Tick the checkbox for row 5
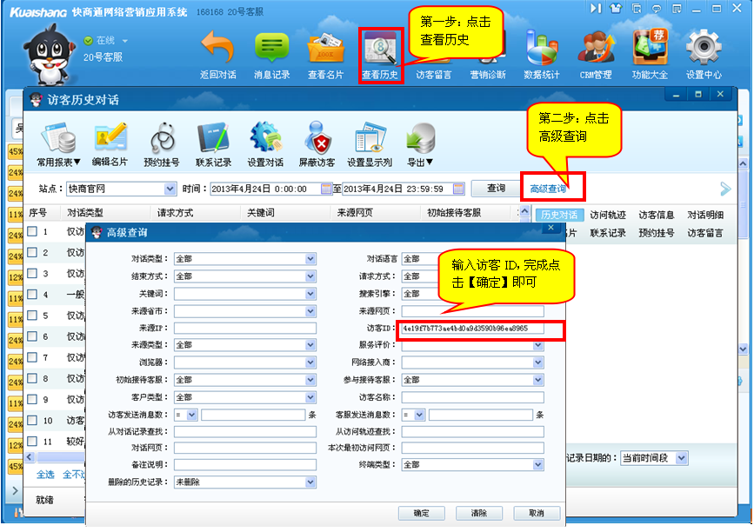The height and width of the screenshot is (532, 754). [32, 316]
